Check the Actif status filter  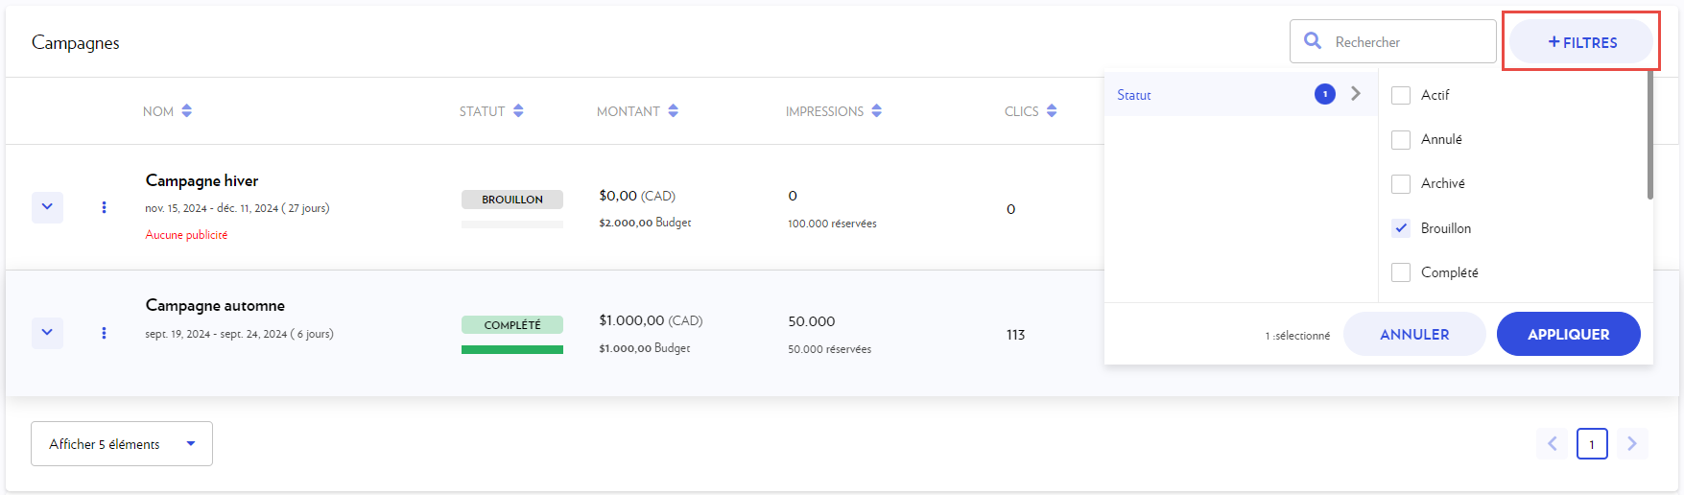click(x=1401, y=95)
